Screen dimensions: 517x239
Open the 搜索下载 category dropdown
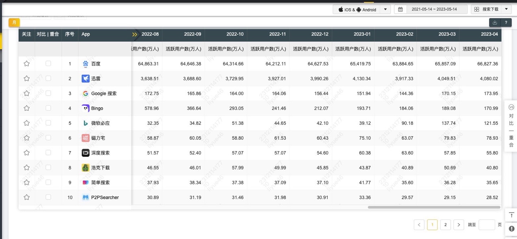pyautogui.click(x=491, y=9)
